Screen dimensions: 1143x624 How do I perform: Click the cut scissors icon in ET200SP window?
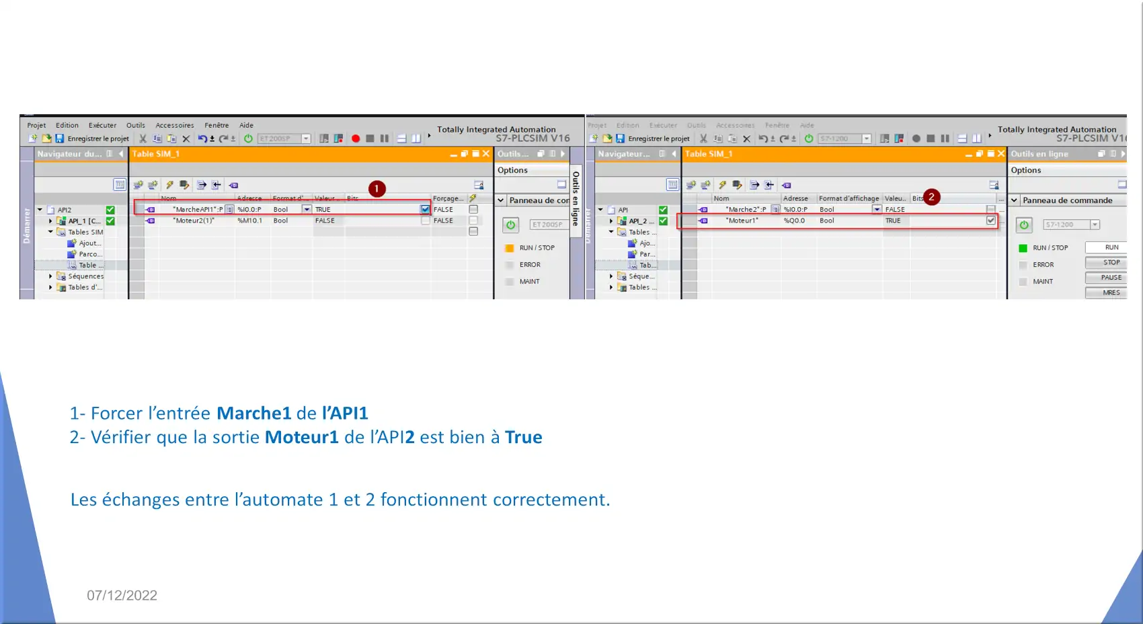tap(143, 139)
